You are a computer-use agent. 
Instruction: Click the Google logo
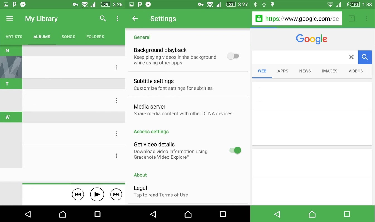311,39
